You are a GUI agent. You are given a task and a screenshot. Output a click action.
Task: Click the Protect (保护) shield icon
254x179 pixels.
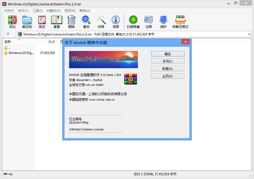click(x=163, y=22)
